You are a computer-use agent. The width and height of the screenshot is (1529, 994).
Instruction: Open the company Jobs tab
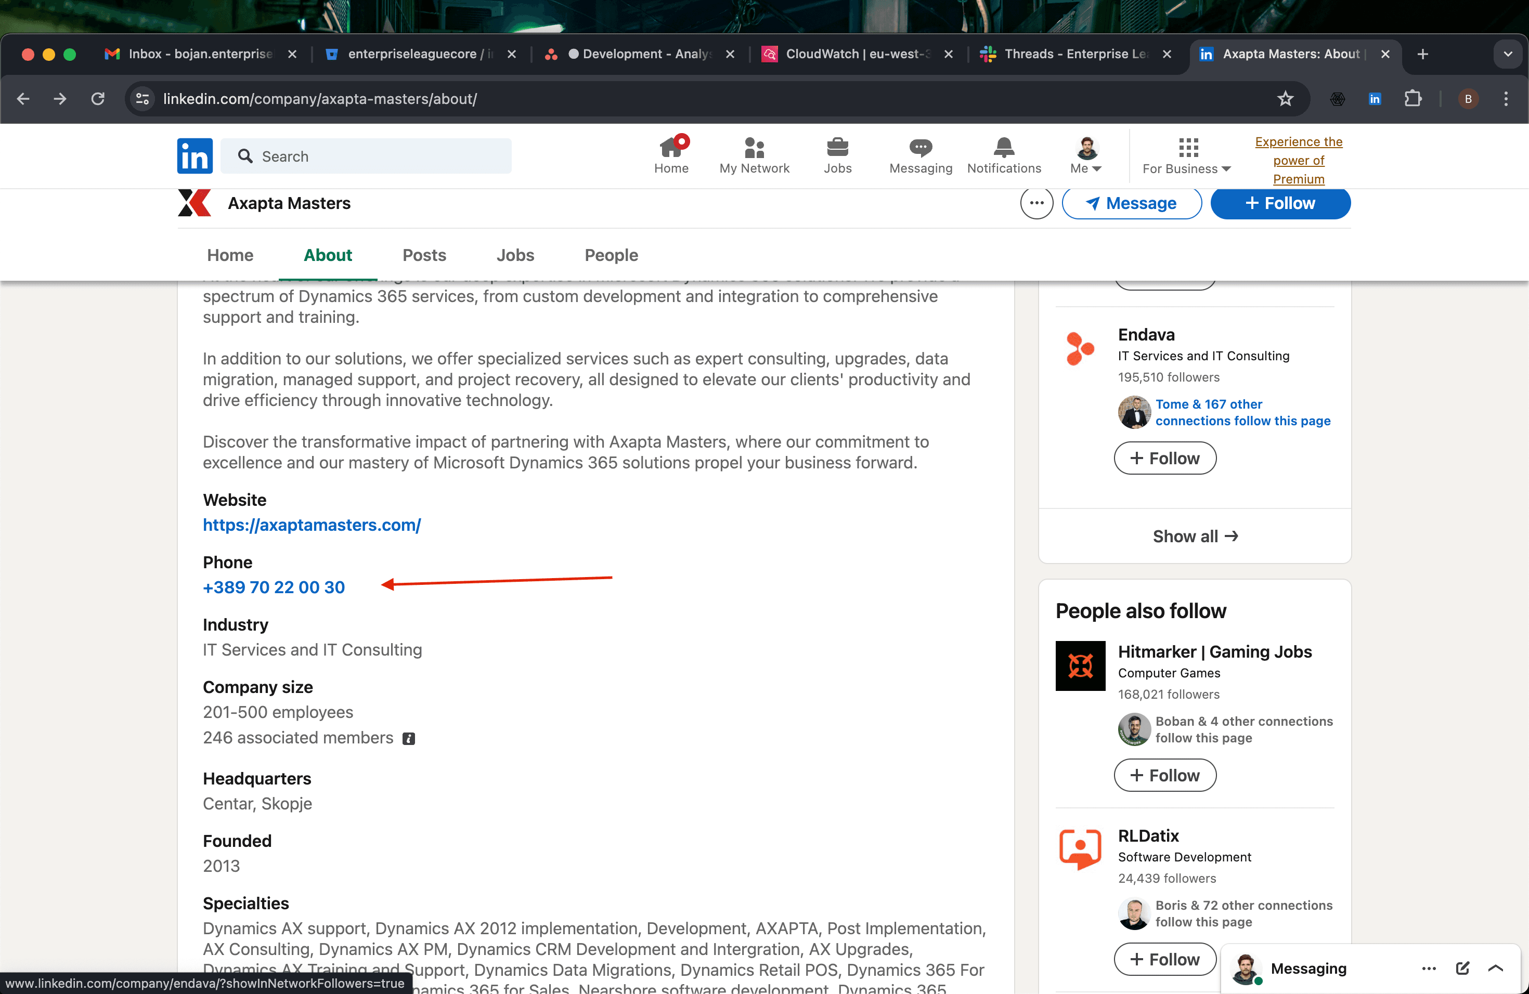(x=515, y=255)
